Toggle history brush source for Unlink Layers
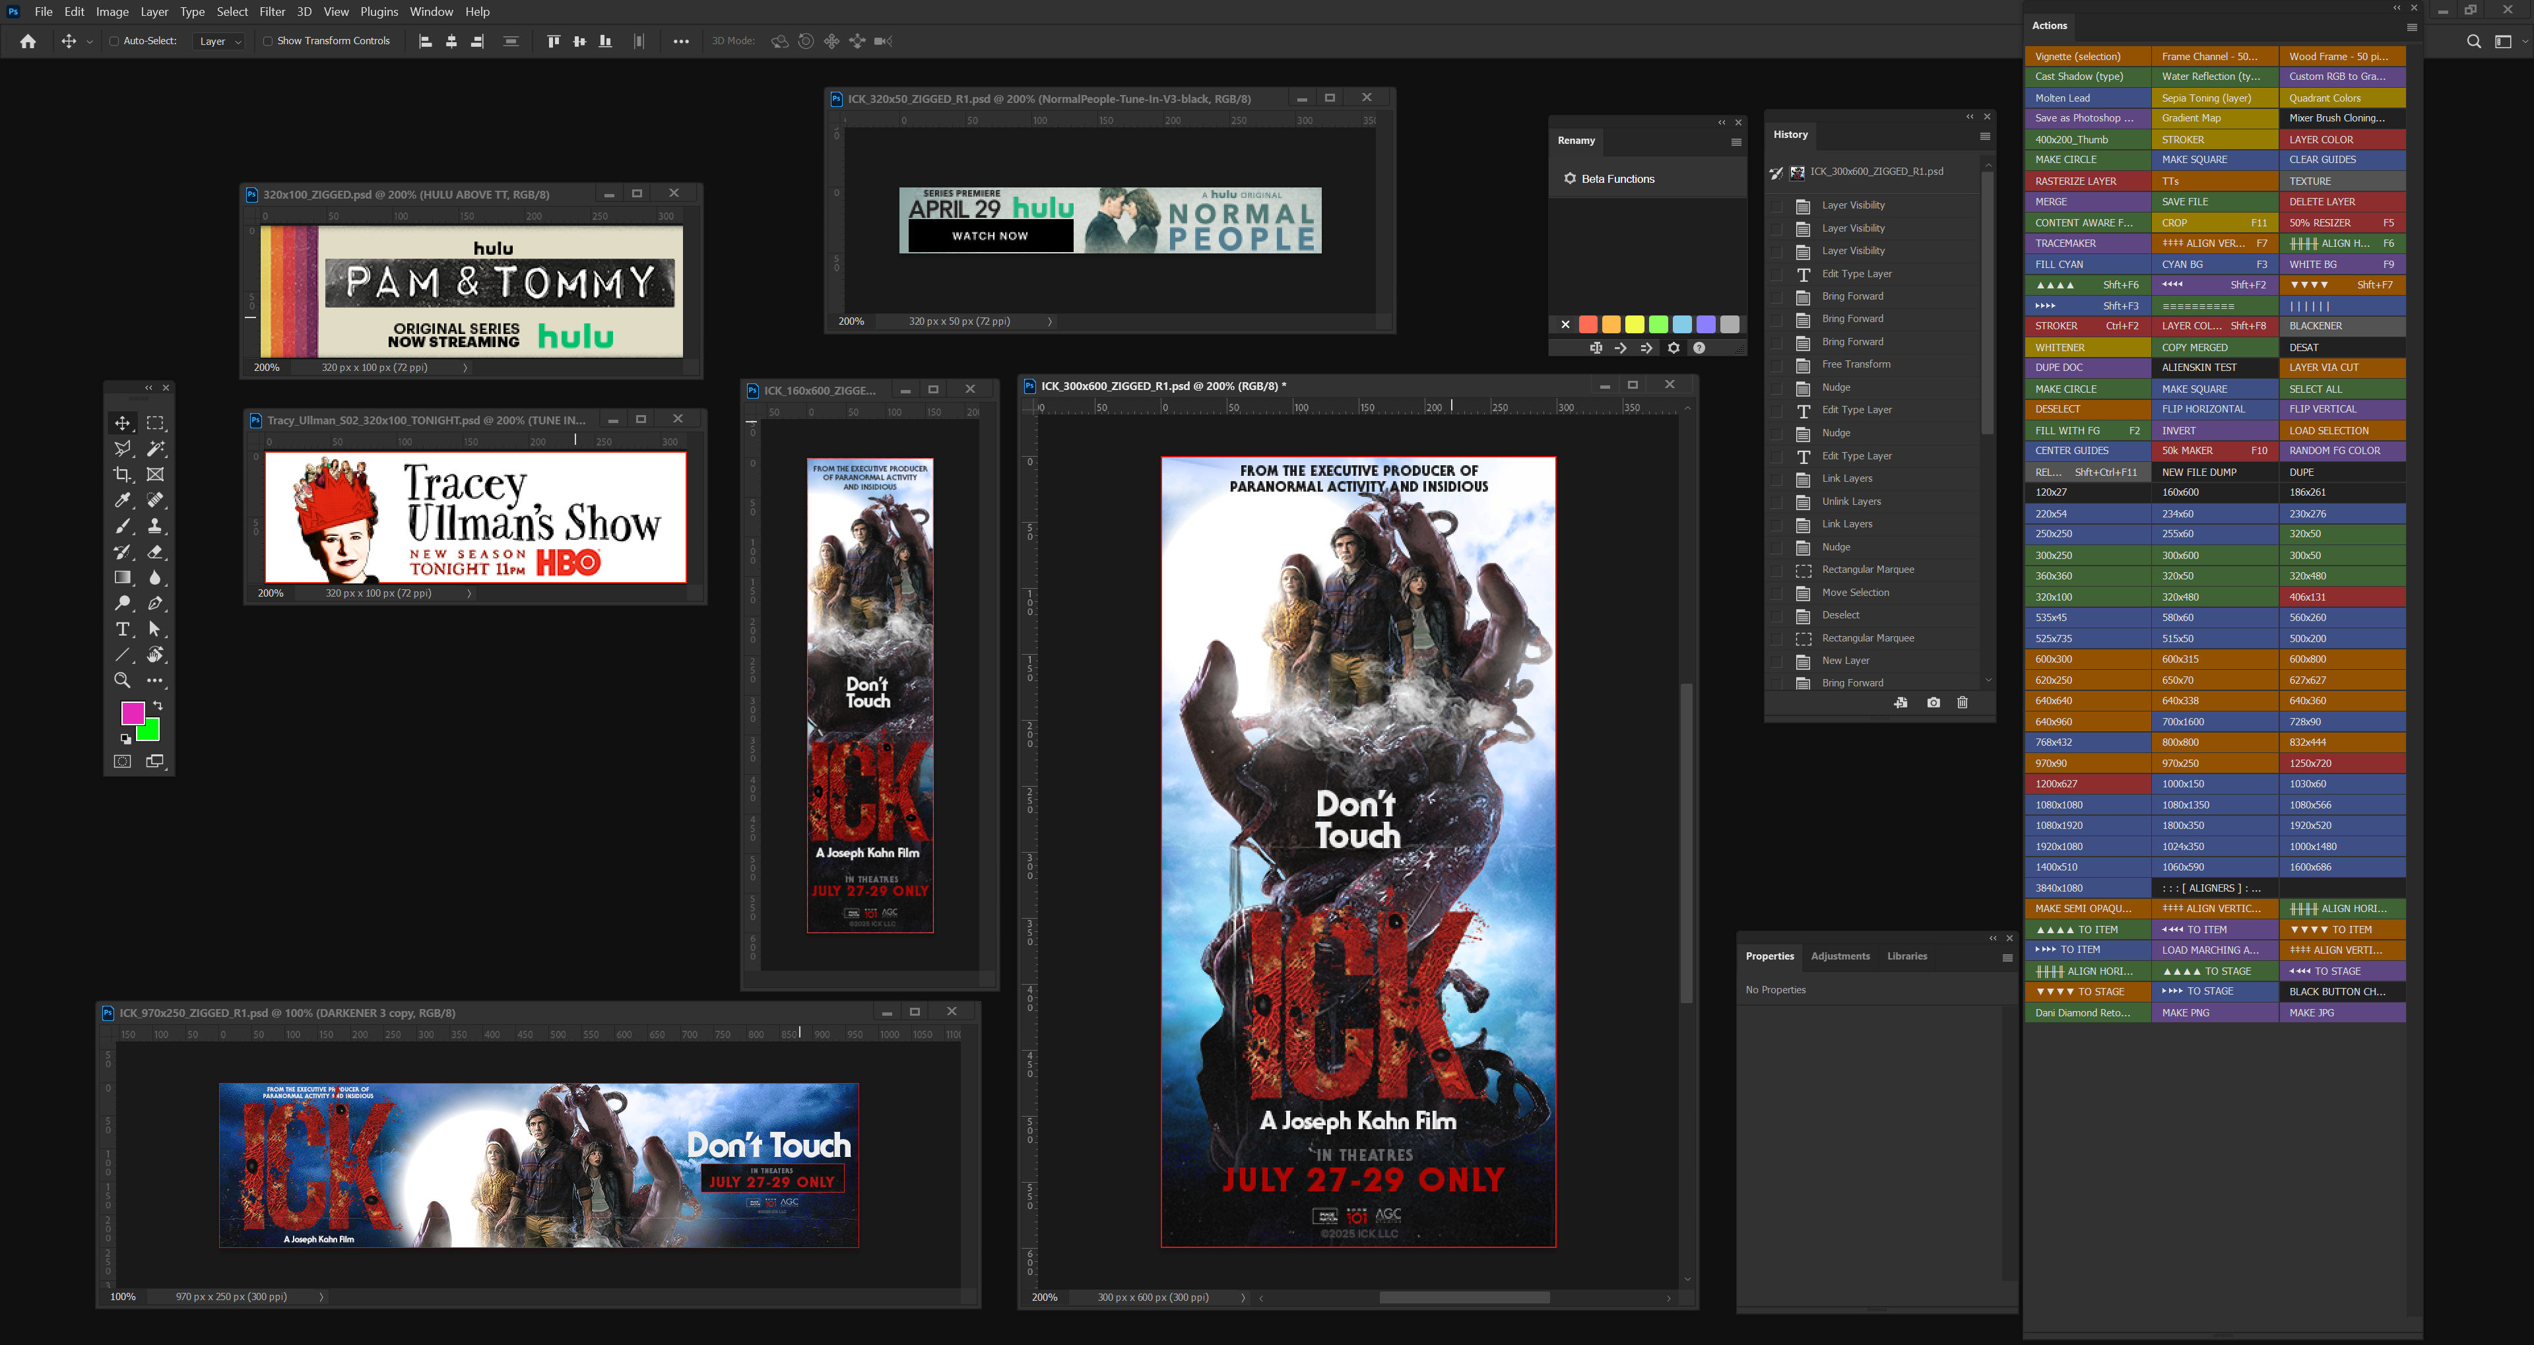The height and width of the screenshot is (1345, 2534). coord(1776,502)
